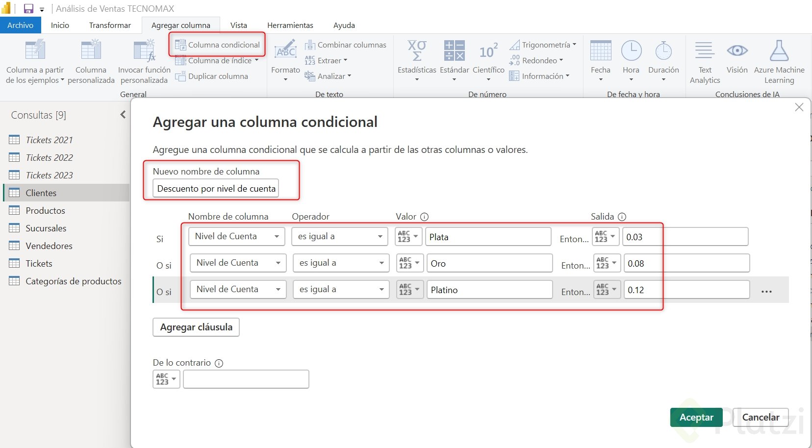Open more options for Platino clause
812x448 pixels.
[x=767, y=291]
